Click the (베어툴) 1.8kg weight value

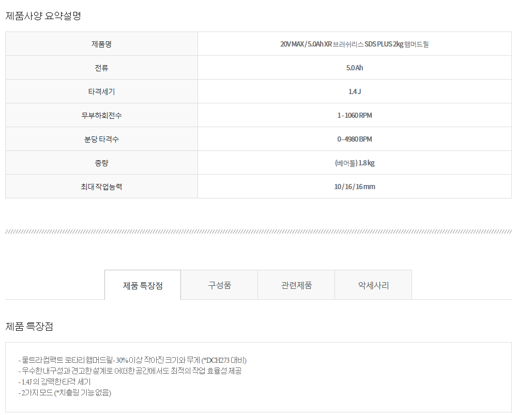pos(354,163)
